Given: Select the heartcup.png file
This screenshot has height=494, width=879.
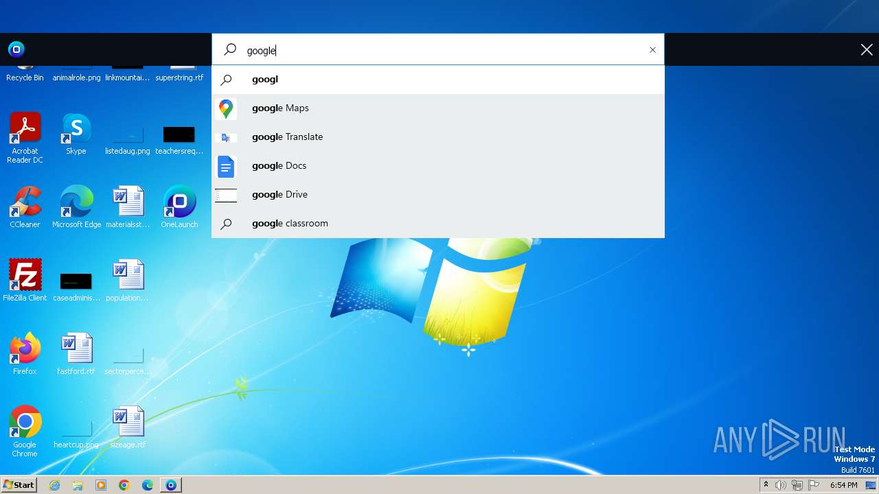Looking at the screenshot, I should (76, 434).
